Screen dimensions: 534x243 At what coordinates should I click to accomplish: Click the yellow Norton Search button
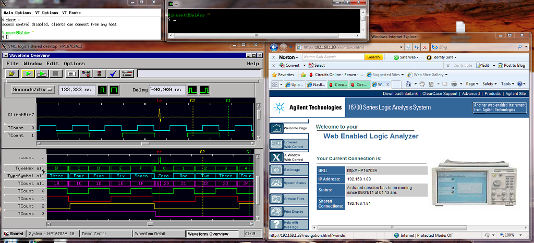tap(373, 57)
